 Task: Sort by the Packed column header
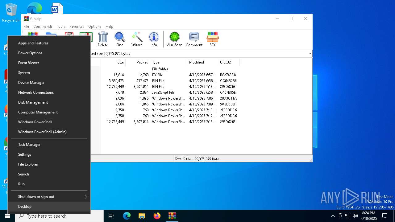point(138,62)
